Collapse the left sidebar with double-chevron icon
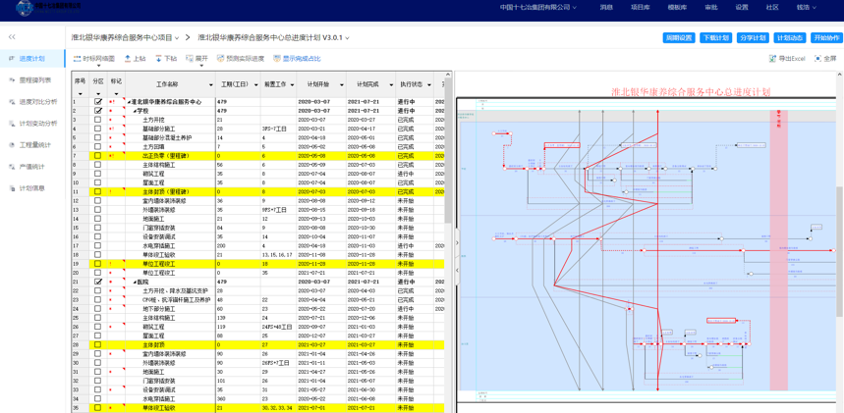 pyautogui.click(x=12, y=37)
